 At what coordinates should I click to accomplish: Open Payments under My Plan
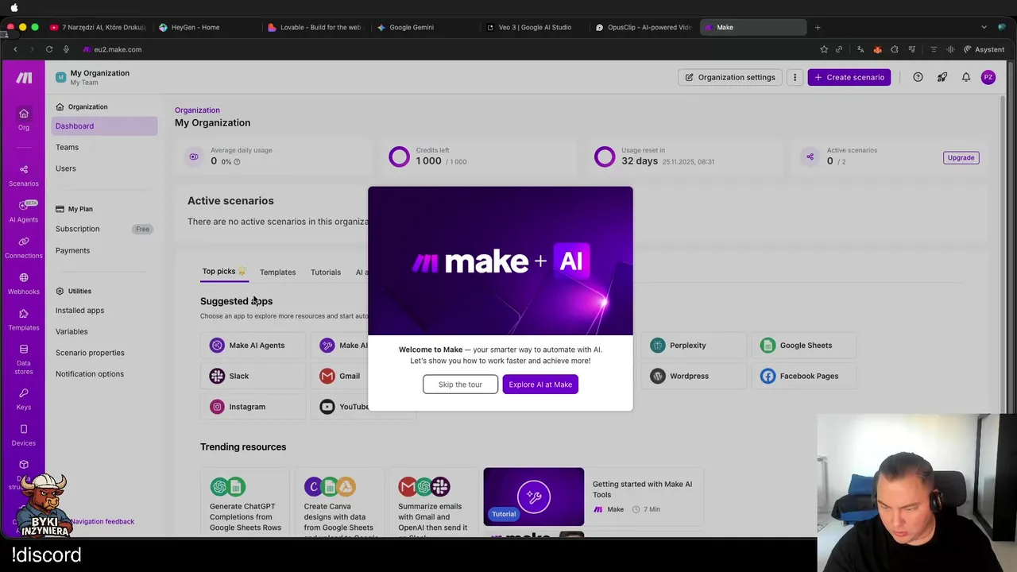(x=72, y=250)
